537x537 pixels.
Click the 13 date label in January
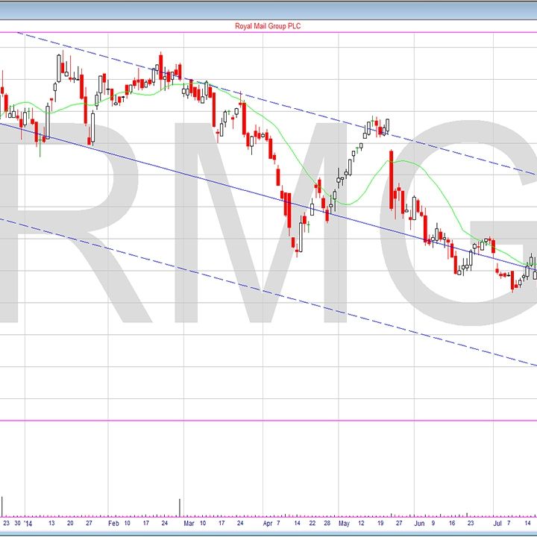pos(51,523)
